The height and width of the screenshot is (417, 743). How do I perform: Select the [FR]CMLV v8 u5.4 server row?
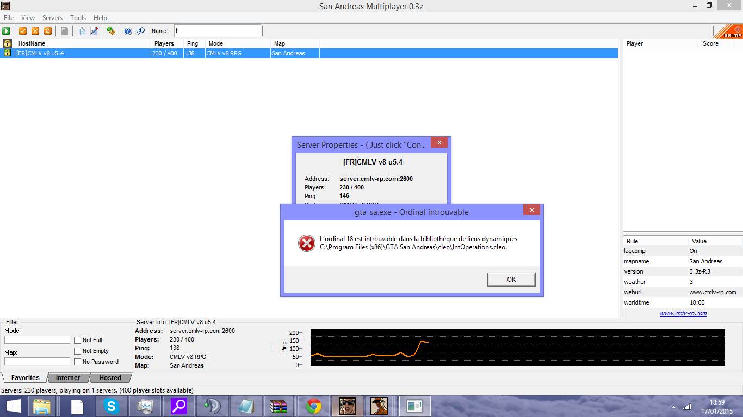309,53
